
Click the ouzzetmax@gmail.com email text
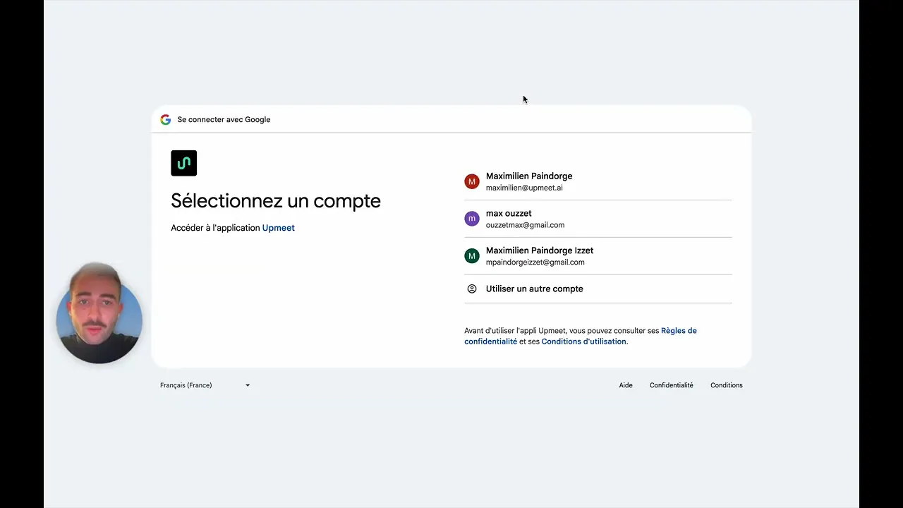525,225
